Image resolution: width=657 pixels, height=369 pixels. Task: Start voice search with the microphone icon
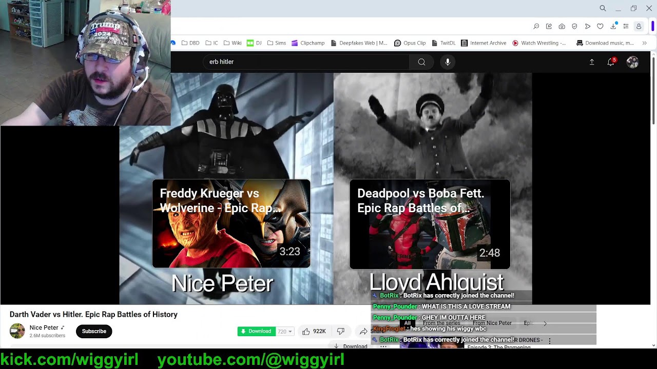(x=448, y=62)
